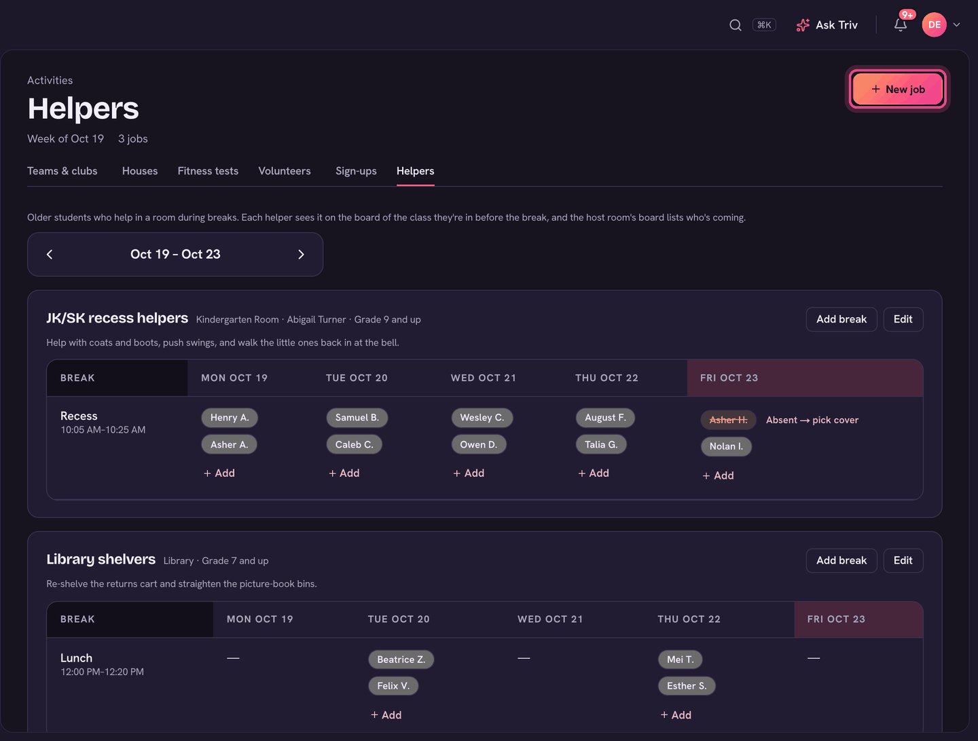Select the Sign-ups tab
978x741 pixels.
point(356,171)
